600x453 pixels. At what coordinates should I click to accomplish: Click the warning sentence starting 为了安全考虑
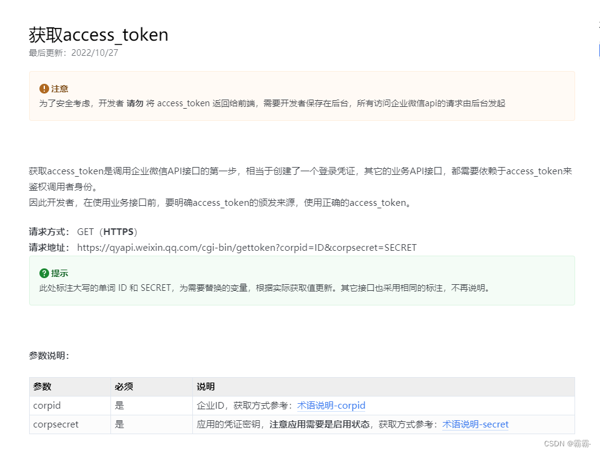coord(272,103)
